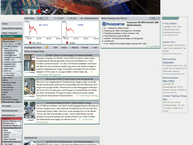Image resolution: width=193 pixels, height=145 pixels.
Task: Open DAX, MDAX, TecDAX news
Action: point(12,44)
